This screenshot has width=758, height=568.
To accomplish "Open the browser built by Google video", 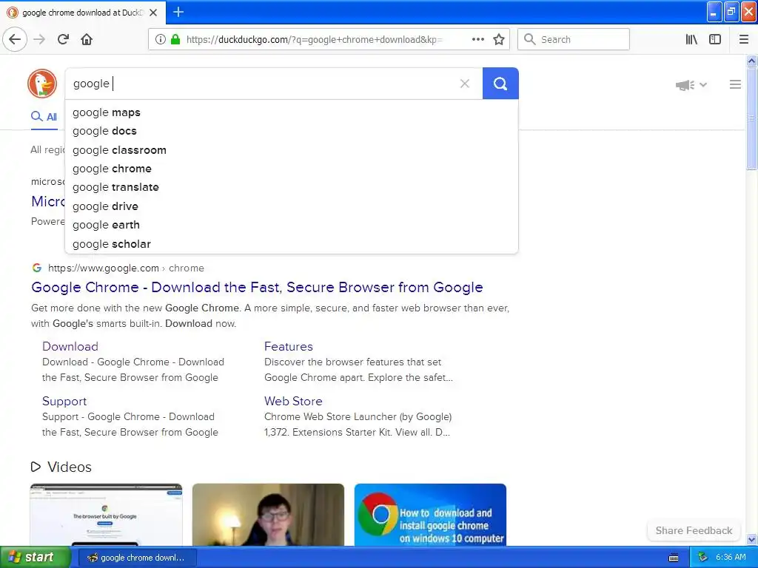I will coord(106,515).
